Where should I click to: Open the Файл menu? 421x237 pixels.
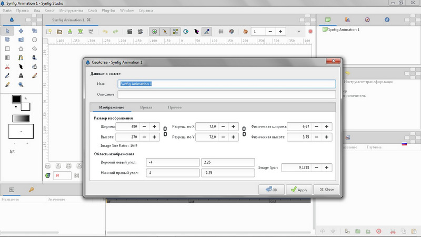pos(7,11)
